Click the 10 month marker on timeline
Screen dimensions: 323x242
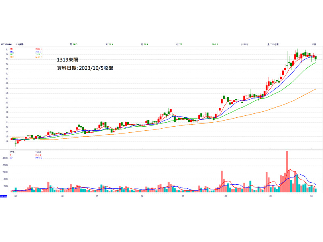point(311,196)
